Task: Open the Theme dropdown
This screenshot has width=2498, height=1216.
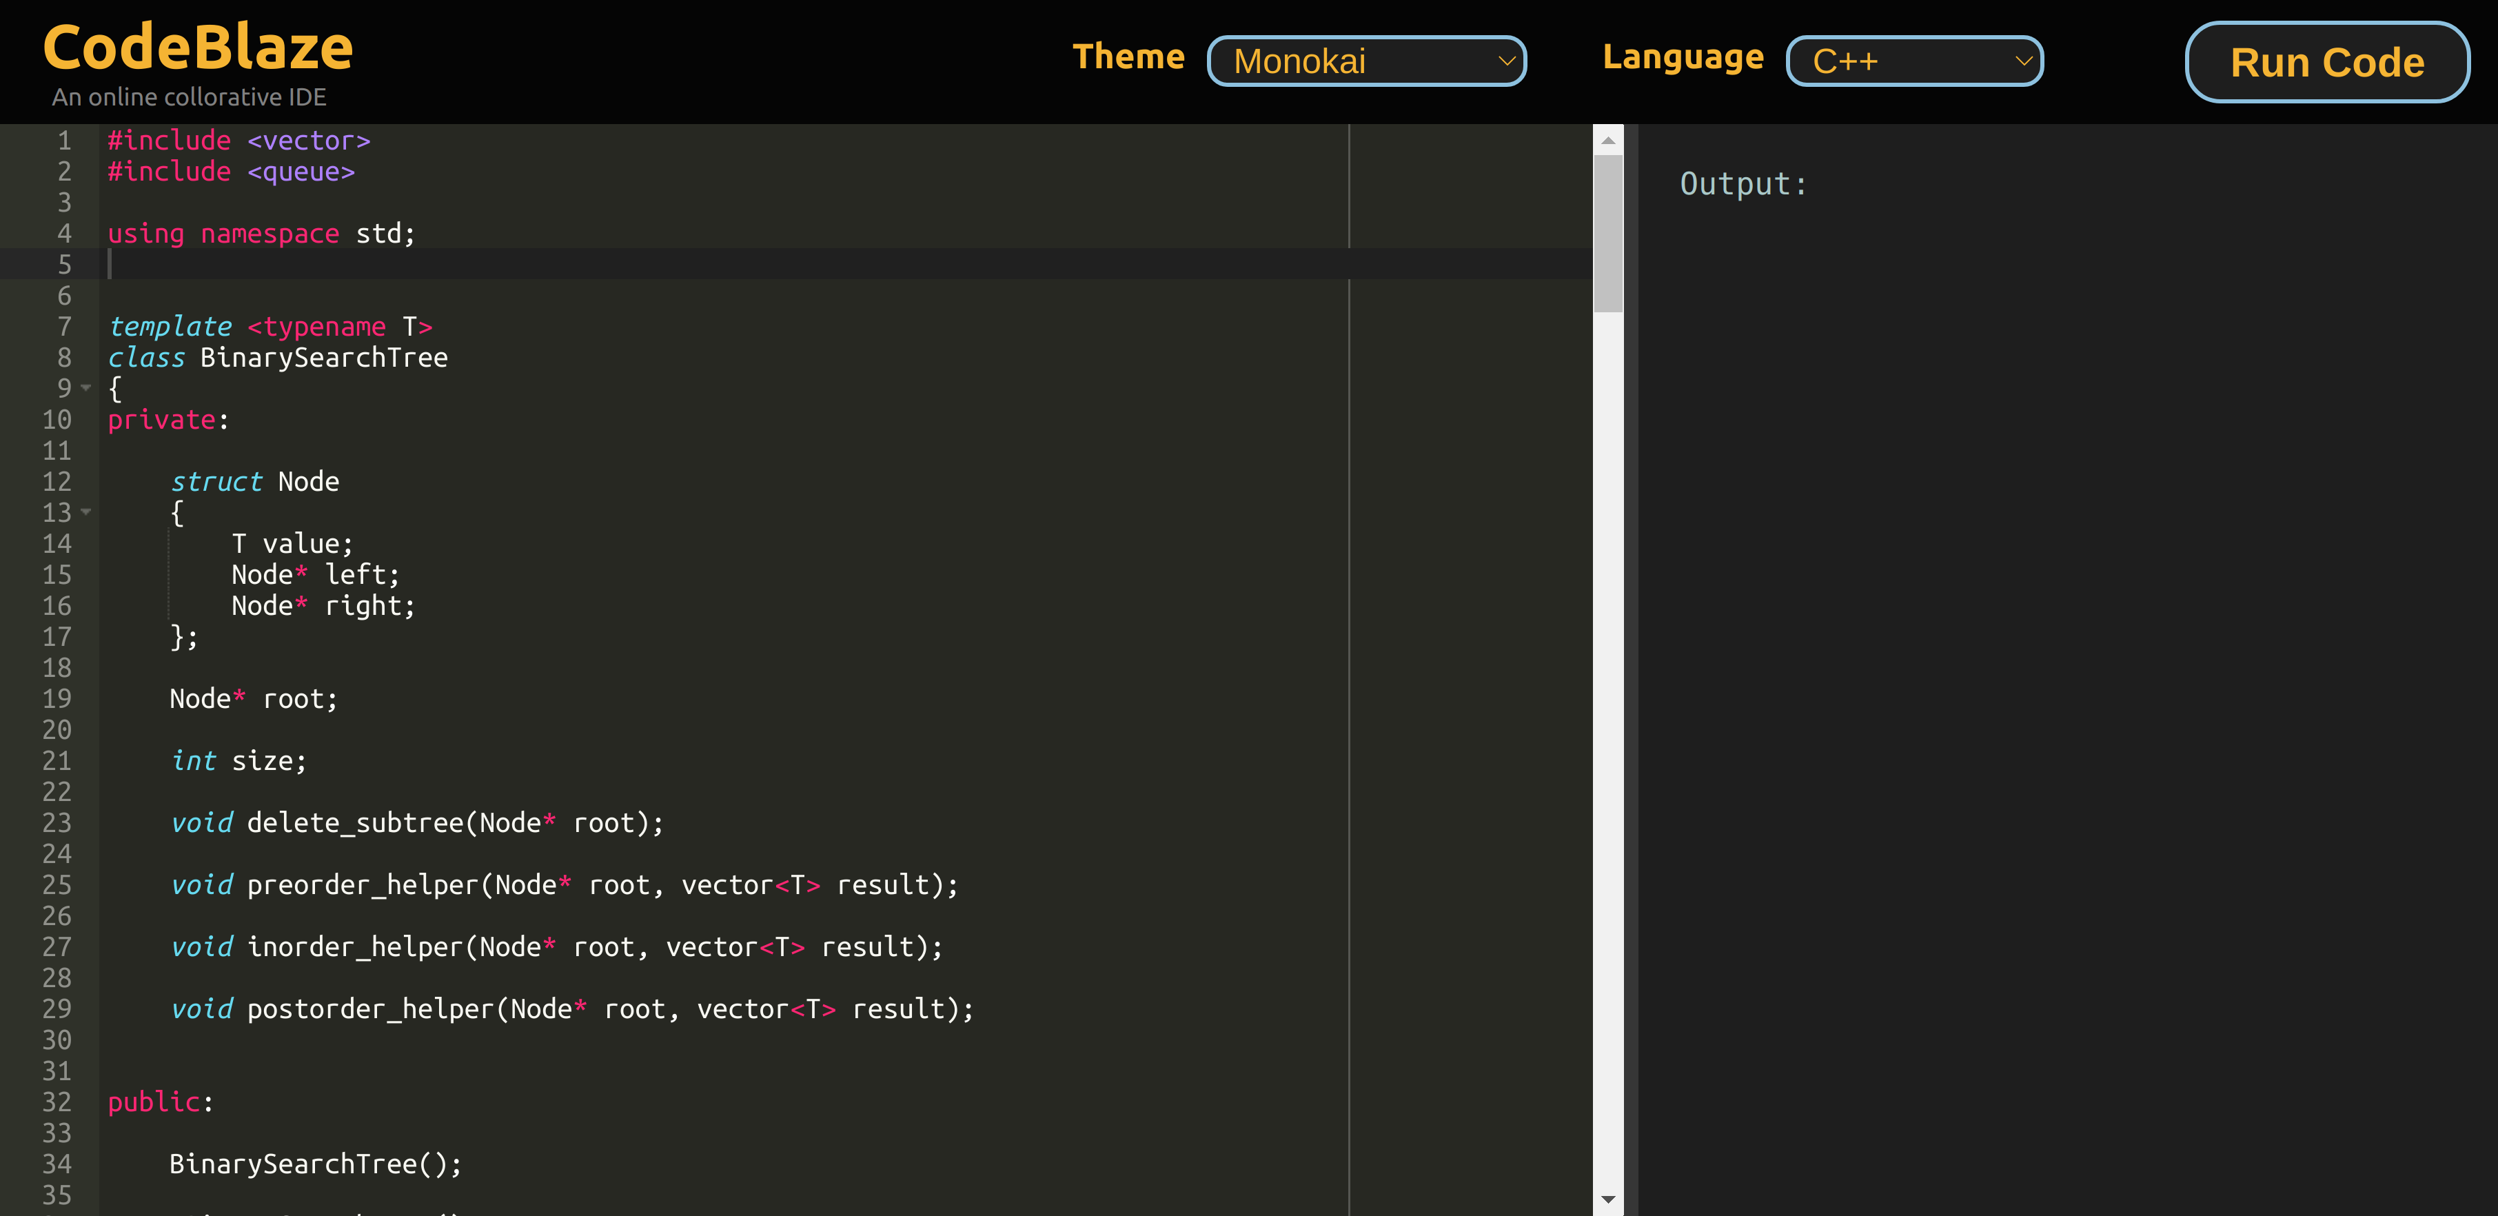Action: click(x=1365, y=61)
